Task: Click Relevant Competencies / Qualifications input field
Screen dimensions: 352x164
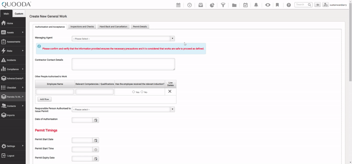Action: click(95, 92)
